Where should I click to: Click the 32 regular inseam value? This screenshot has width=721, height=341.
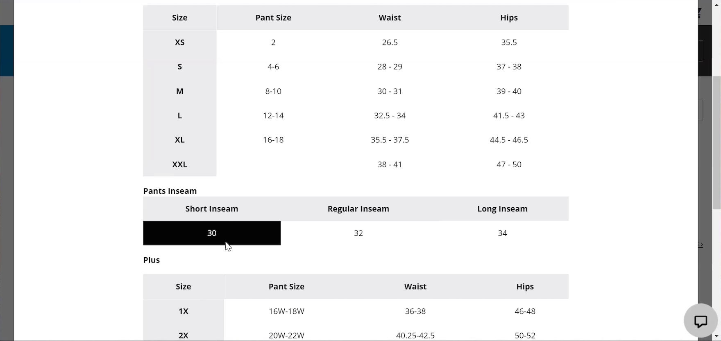358,233
